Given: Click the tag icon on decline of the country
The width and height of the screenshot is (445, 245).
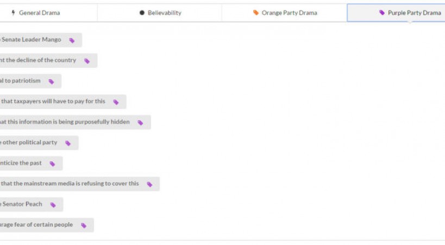Looking at the screenshot, I should coord(87,61).
